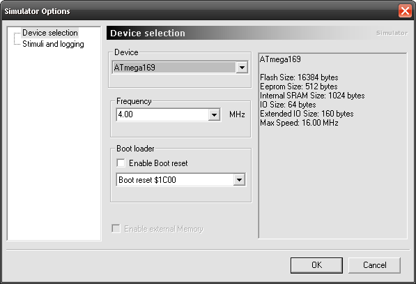
Task: Click the Cancel button
Action: 374,265
